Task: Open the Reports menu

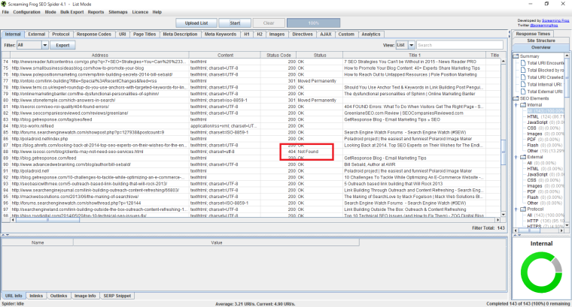Action: pyautogui.click(x=96, y=12)
